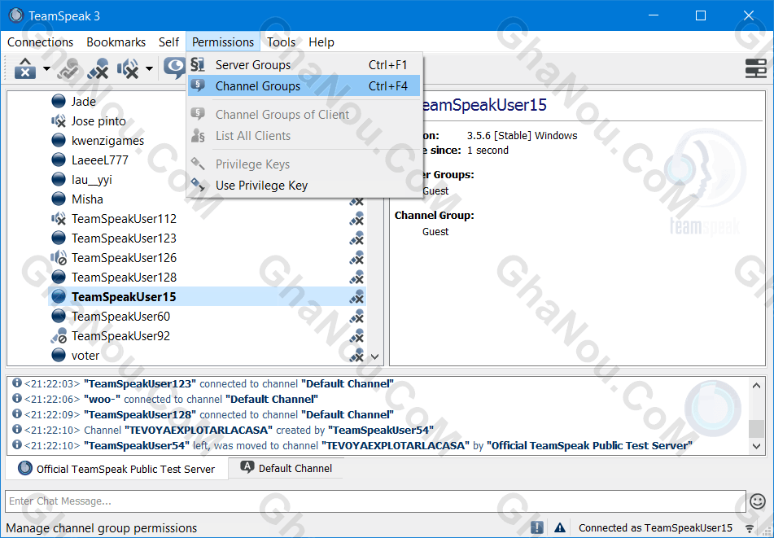Screen dimensions: 774x538
Task: Click the Disconnect from server toolbar icon
Action: (25, 68)
